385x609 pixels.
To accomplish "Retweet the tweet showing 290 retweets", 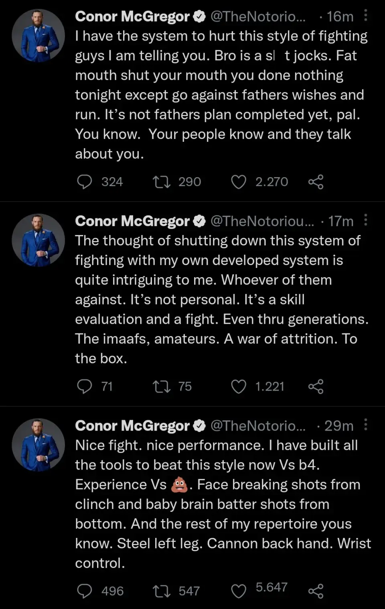I will point(162,182).
